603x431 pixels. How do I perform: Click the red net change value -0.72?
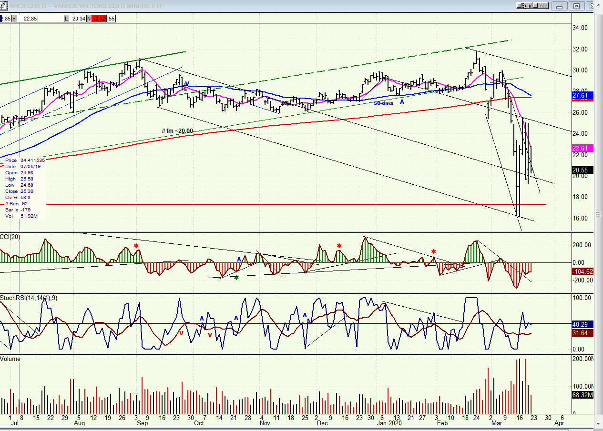coord(98,19)
